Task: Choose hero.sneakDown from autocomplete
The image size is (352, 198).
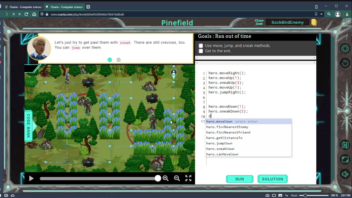Action: tap(249, 149)
